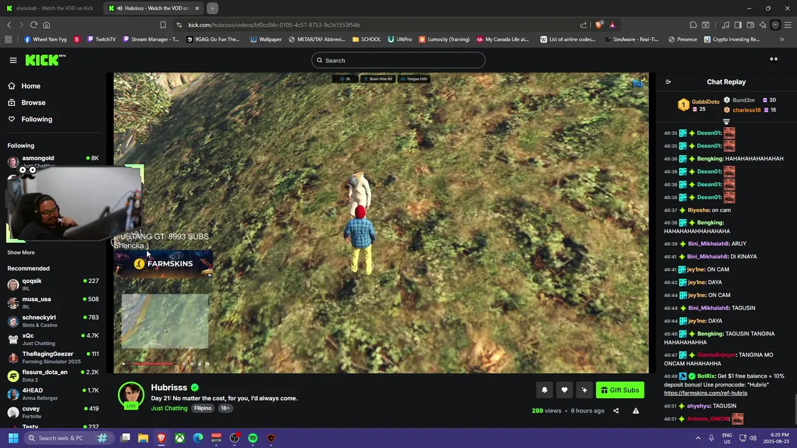Expand Show More followed channels
The image size is (797, 448).
21,253
